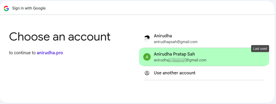Screen dimensions: 276x104
Task: Click blank area right of Use another account
Action: click(x=231, y=73)
